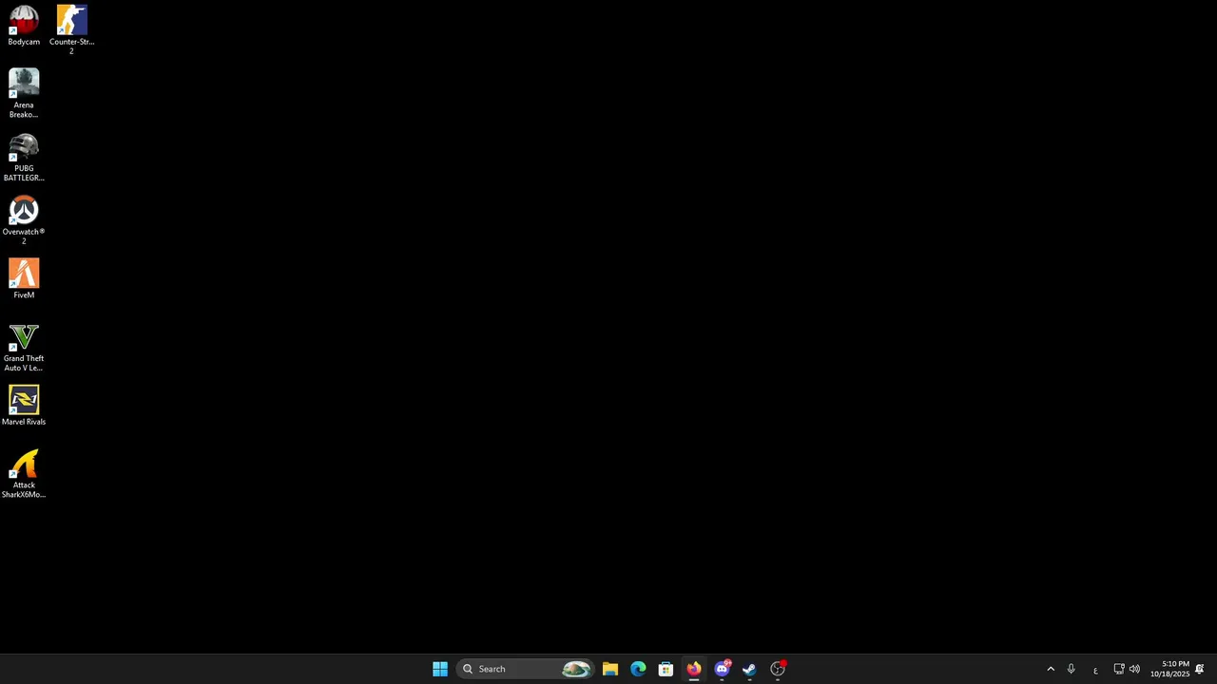1217x684 pixels.
Task: Open the input language indicator
Action: [x=1095, y=670]
